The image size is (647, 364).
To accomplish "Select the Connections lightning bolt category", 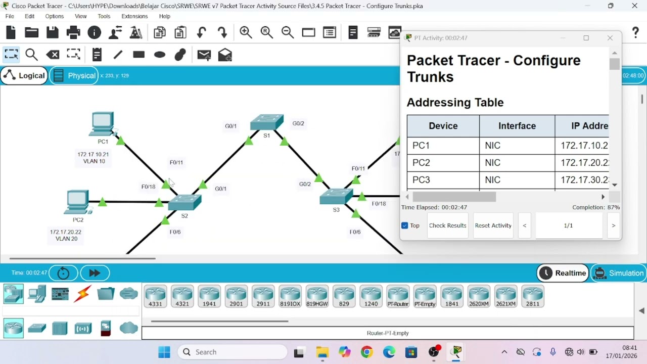I will 82,294.
